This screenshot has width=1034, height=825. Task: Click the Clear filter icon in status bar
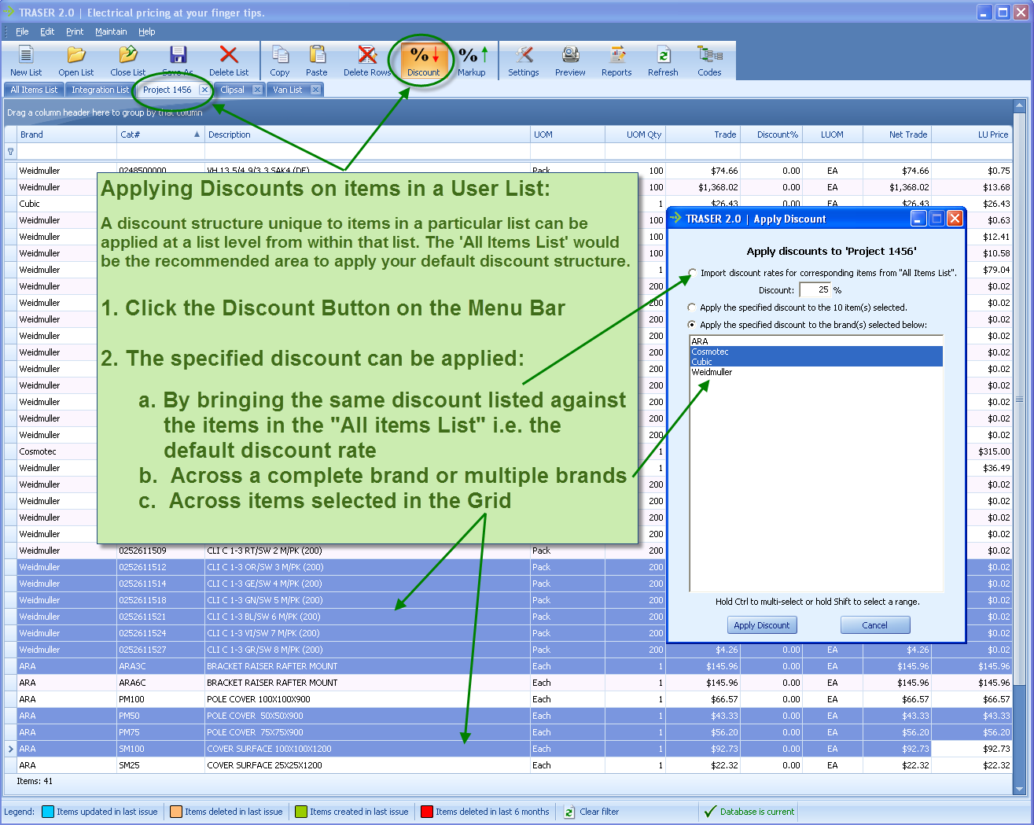coord(569,812)
